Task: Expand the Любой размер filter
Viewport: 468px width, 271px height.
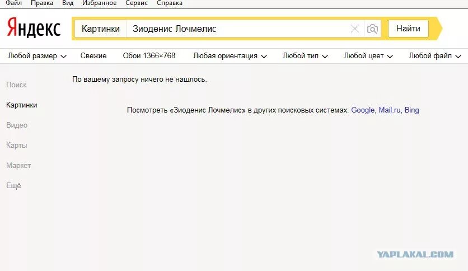Action: [37, 56]
